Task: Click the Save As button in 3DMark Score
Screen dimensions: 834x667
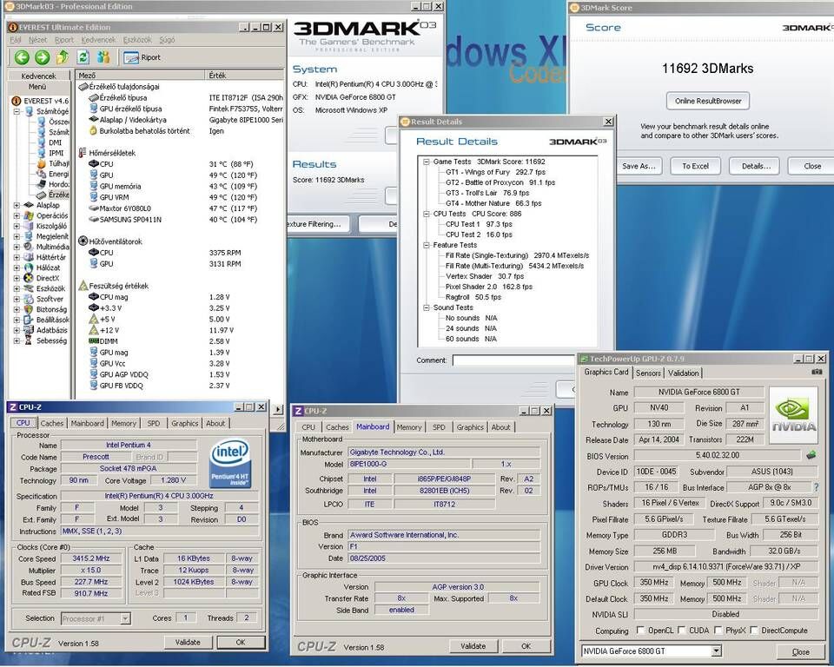Action: (x=639, y=166)
